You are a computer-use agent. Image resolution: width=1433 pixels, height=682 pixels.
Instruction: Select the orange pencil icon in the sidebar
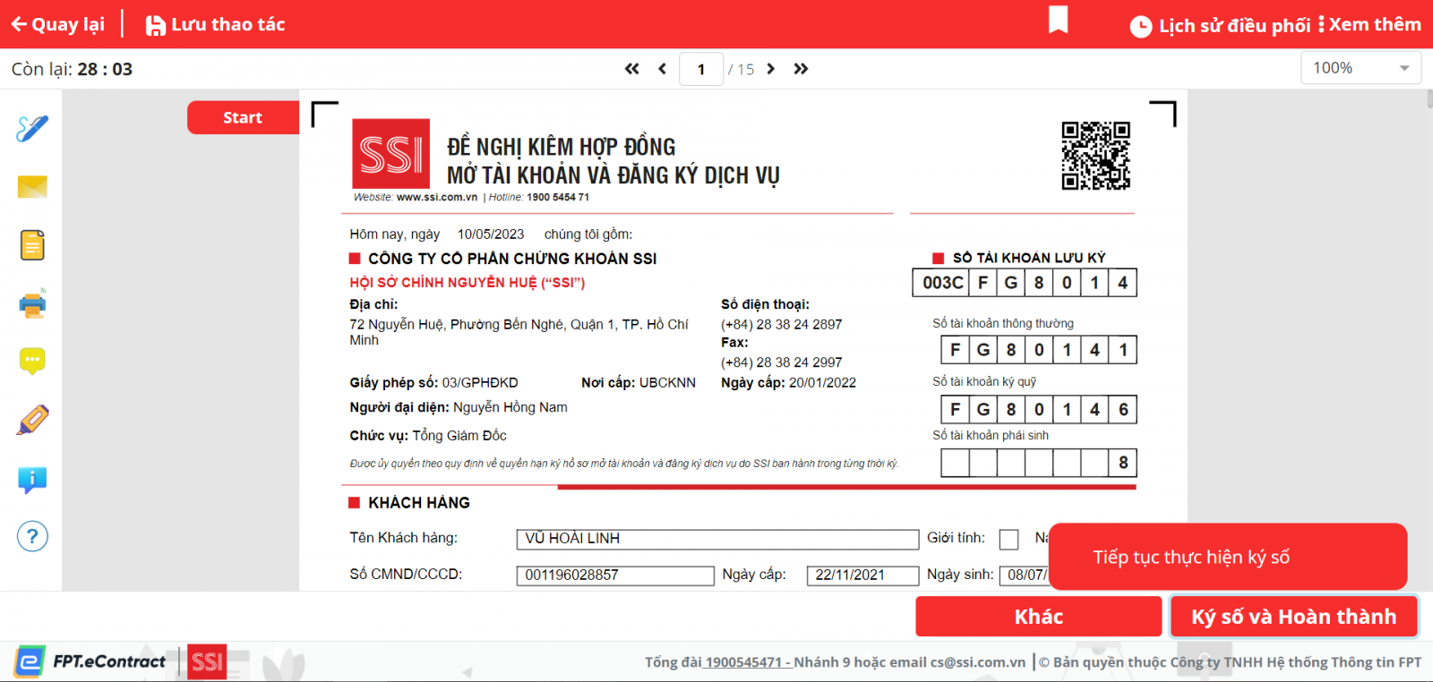point(32,420)
